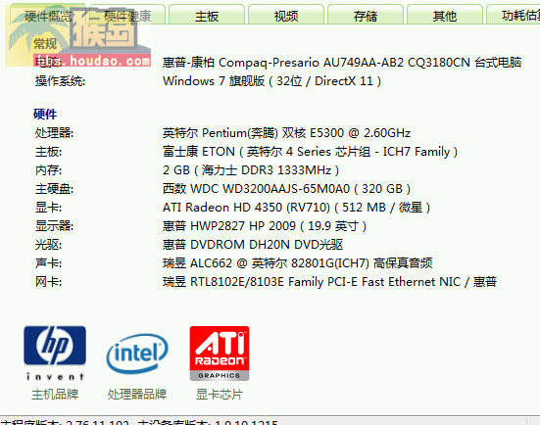Select the Windows 7 旗舰版 operating system text
Viewport: 540px width, 425px height.
tap(272, 81)
